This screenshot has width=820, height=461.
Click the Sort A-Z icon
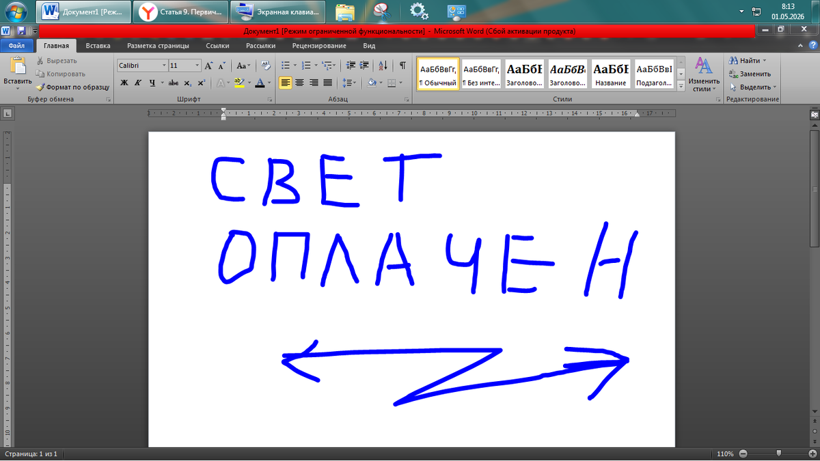pyautogui.click(x=383, y=66)
